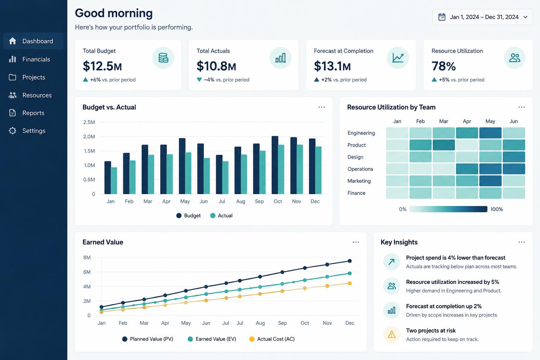Image resolution: width=540 pixels, height=360 pixels.
Task: Open Earned Value card options menu
Action: coord(356,242)
